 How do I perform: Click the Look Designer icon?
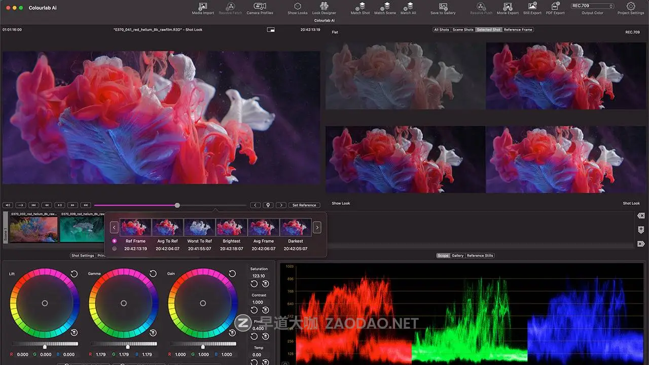(x=324, y=7)
